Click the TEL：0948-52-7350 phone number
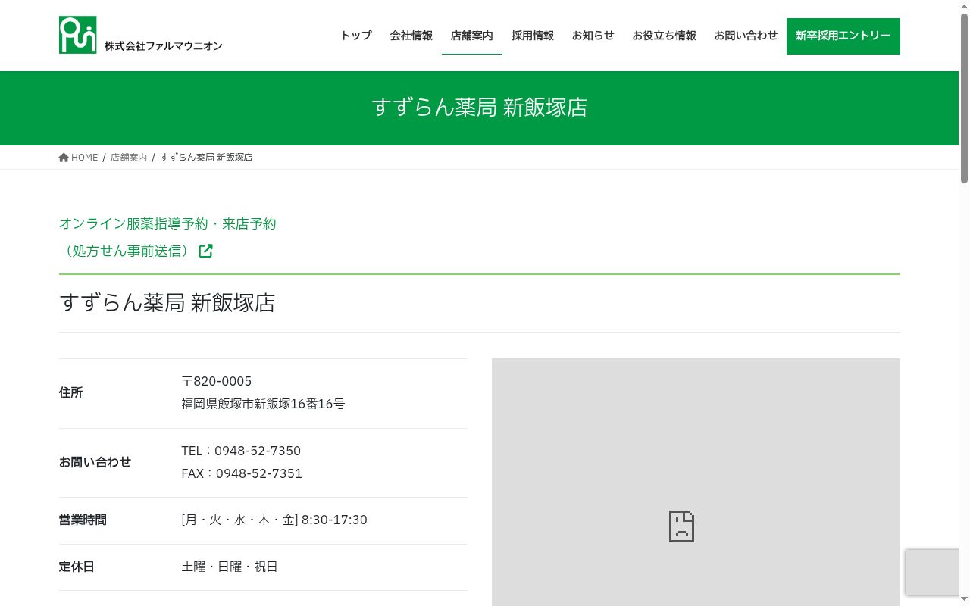 coord(241,451)
